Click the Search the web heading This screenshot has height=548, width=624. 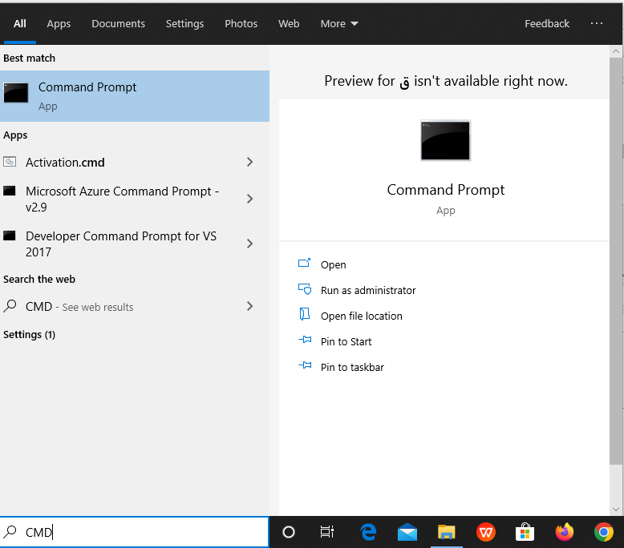pos(39,280)
